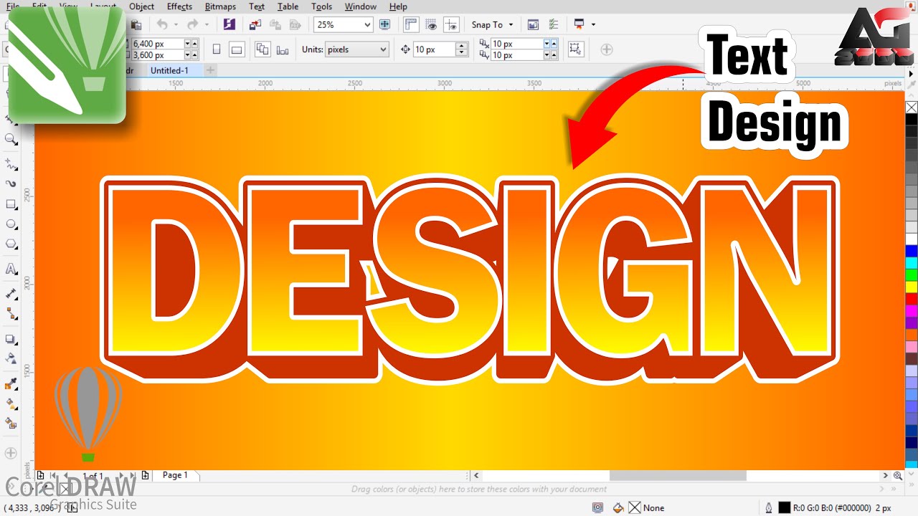Viewport: 918px width, 516px height.
Task: Toggle Current Page layout button
Action: click(283, 49)
